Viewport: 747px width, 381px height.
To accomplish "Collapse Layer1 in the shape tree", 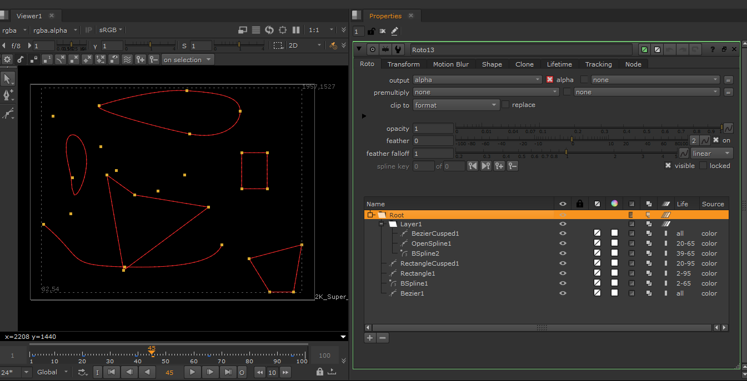I will (382, 224).
